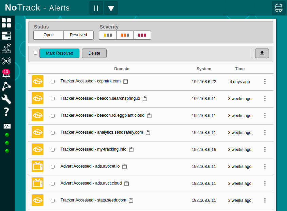
Task: Copy analytics.sendsafely.com with its clipboard icon
Action: [148, 133]
